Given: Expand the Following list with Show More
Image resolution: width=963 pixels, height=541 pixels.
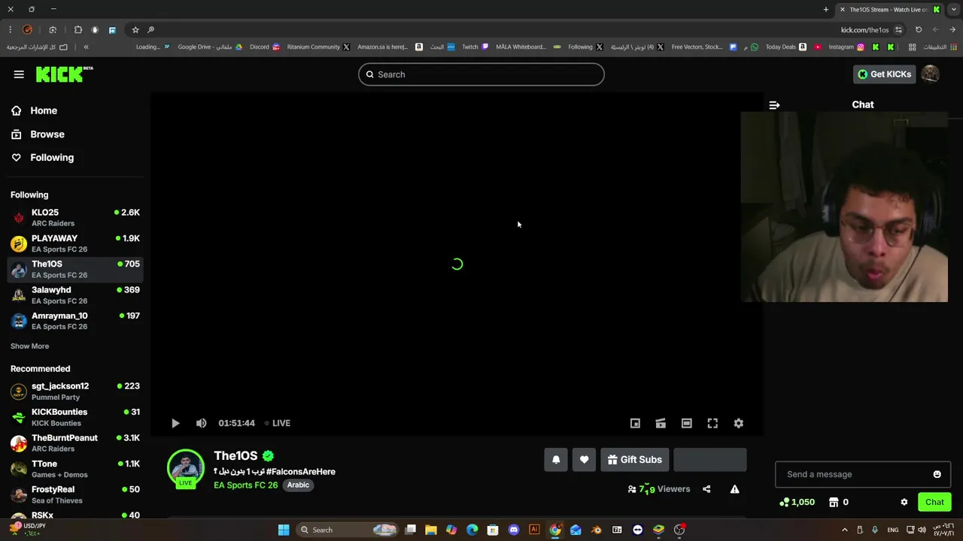Looking at the screenshot, I should [29, 346].
